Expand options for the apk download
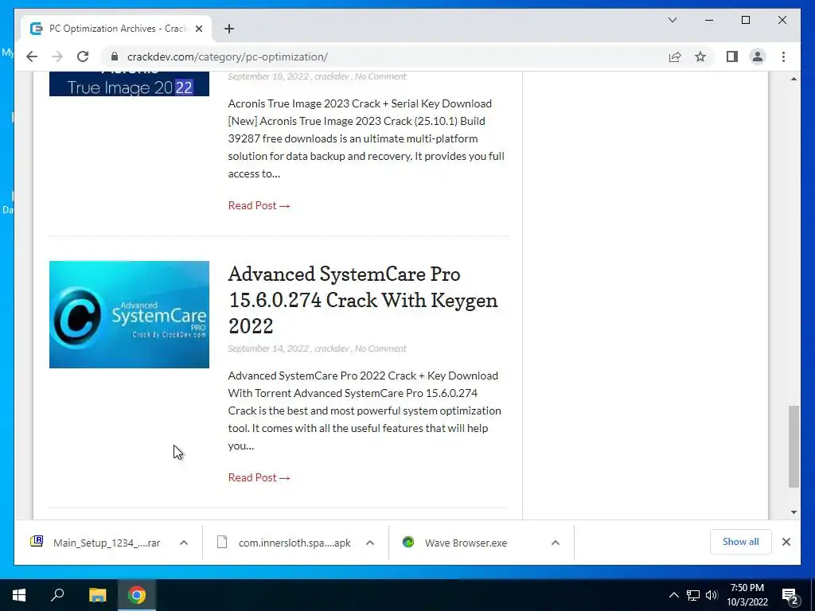The height and width of the screenshot is (611, 815). pyautogui.click(x=370, y=543)
